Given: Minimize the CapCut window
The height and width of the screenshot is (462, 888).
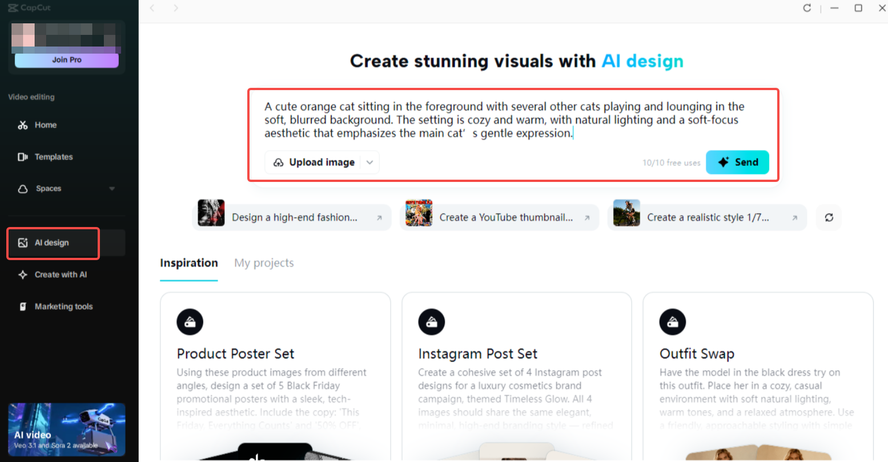Looking at the screenshot, I should click(x=834, y=8).
